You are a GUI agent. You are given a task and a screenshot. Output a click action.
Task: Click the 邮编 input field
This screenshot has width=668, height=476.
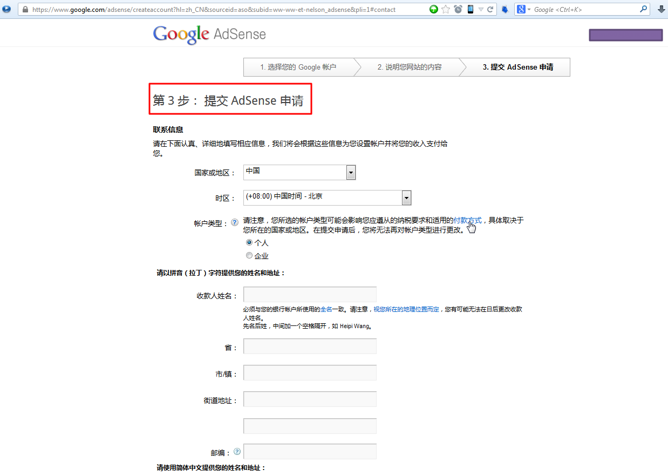310,452
